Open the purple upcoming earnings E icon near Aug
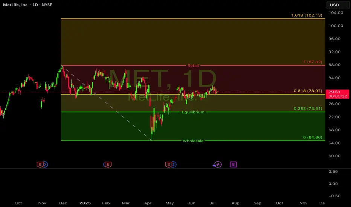The width and height of the screenshot is (351, 207). pyautogui.click(x=233, y=164)
